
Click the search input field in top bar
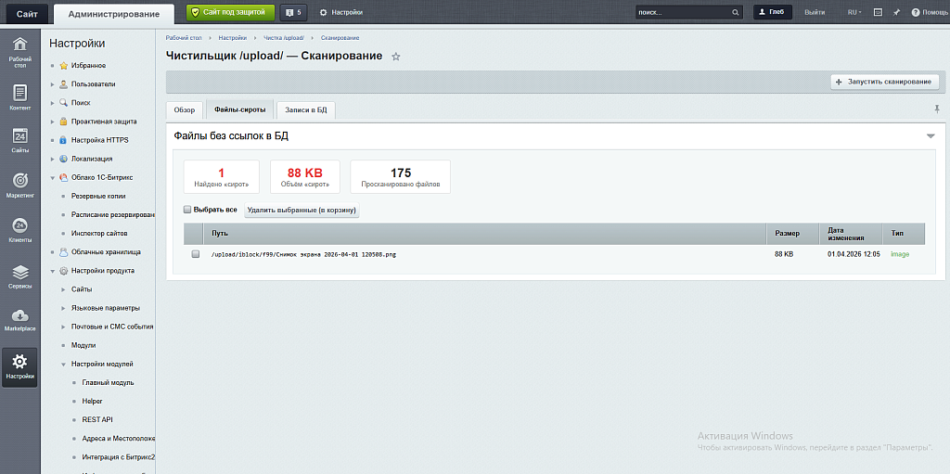(682, 12)
